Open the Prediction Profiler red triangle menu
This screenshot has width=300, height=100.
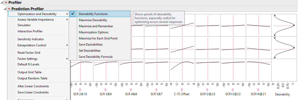point(9,9)
